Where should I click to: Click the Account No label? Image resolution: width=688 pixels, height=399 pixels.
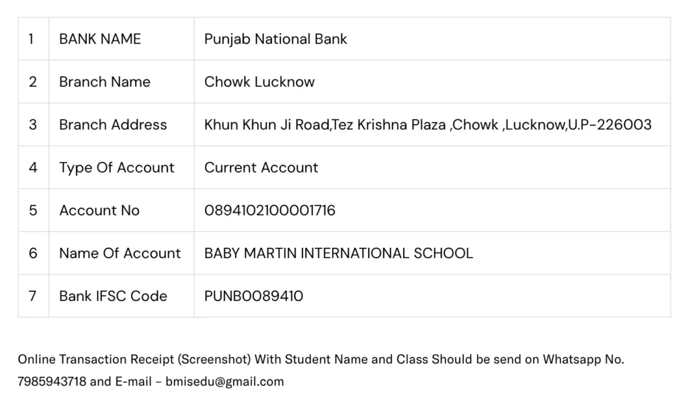click(x=99, y=210)
